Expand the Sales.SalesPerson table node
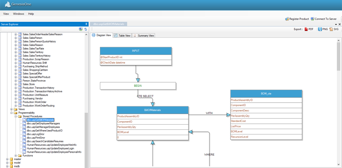The width and height of the screenshot is (342, 168). [x=16, y=38]
